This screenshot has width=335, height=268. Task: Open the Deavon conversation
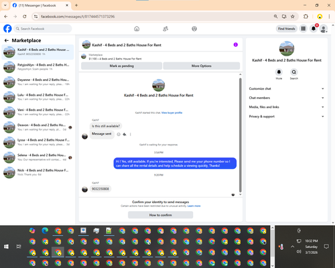(x=38, y=127)
